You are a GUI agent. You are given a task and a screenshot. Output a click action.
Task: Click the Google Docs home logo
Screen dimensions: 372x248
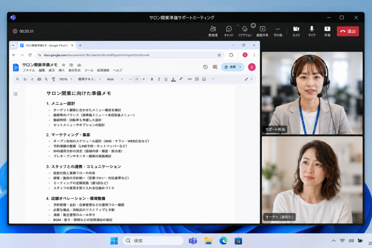pos(16,67)
